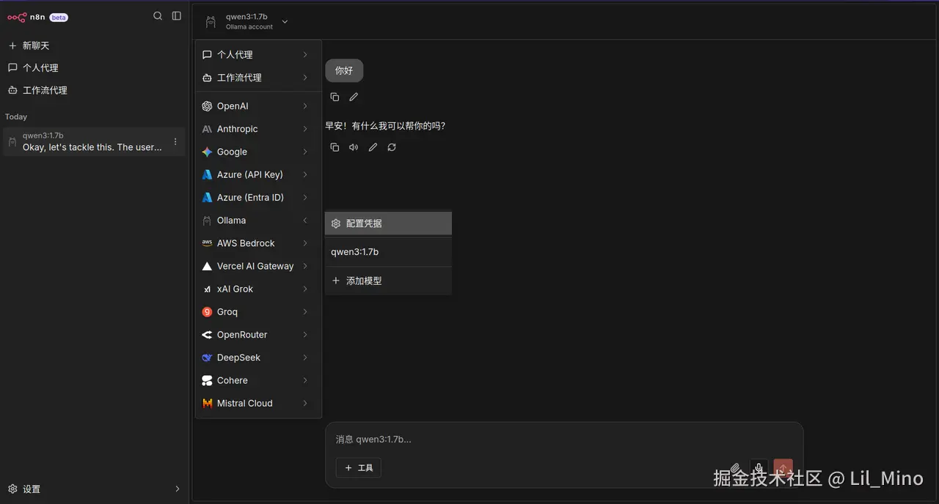Expand the Vercel AI Gateway submenu

coord(258,266)
